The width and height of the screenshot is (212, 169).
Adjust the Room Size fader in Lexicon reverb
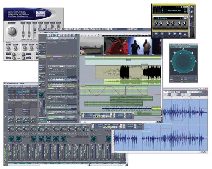pos(29,34)
